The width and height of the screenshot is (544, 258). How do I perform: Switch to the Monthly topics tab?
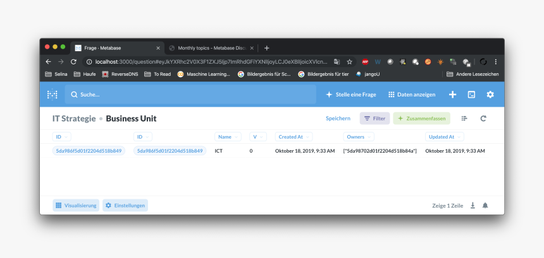click(211, 48)
